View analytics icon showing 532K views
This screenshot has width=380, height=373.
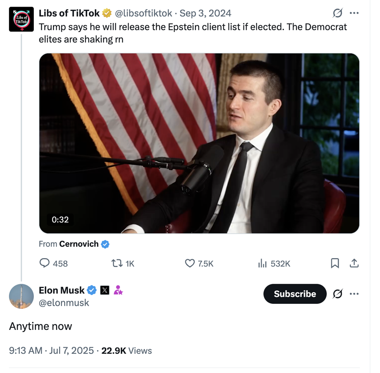[263, 264]
